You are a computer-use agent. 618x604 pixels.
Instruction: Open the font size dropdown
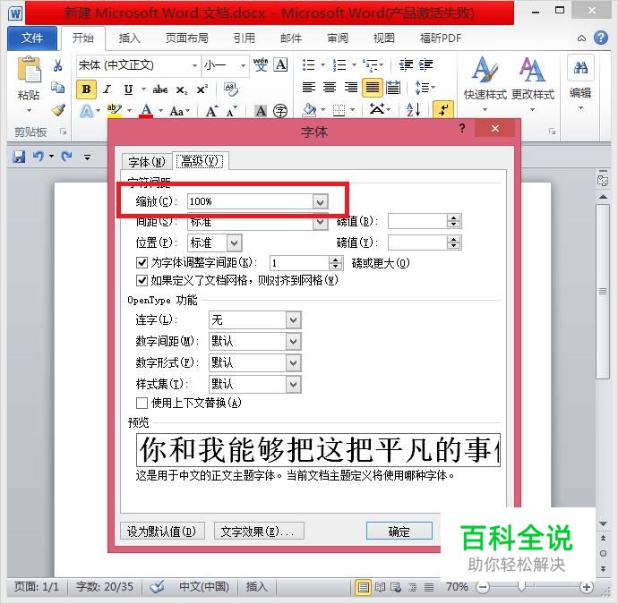[244, 65]
